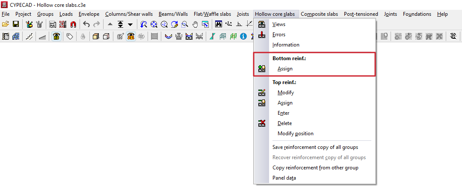
Task: Go down one group with triangle
Action: tap(130, 24)
